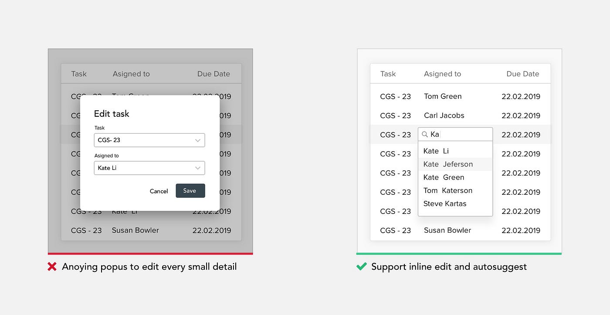The image size is (610, 315).
Task: Select Kate Green from the suggestion list
Action: 443,177
